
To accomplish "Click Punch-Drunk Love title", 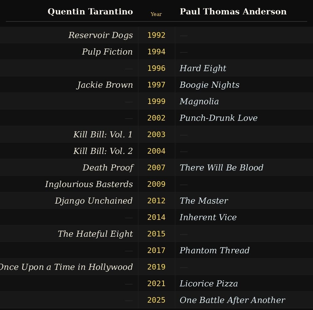I will click(218, 118).
